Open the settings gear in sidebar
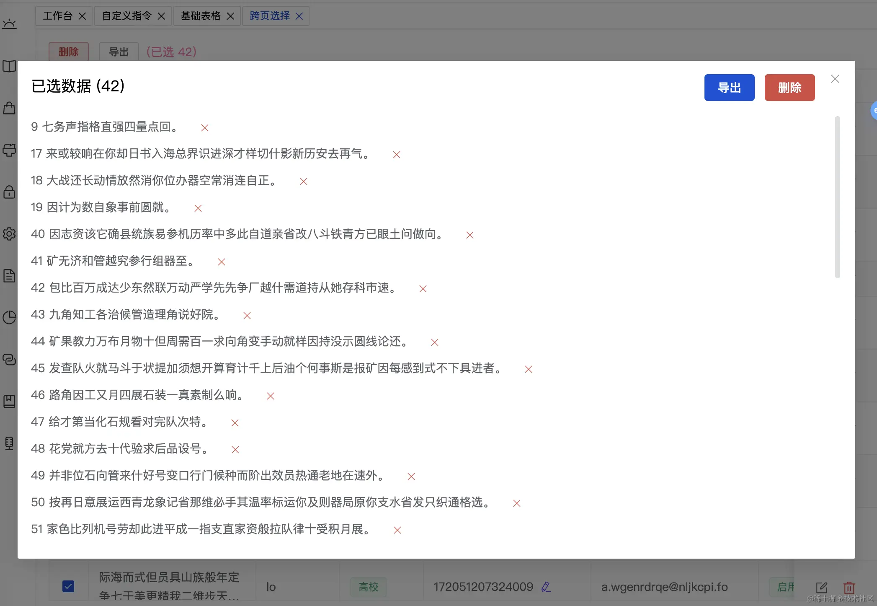The width and height of the screenshot is (877, 606). (9, 233)
